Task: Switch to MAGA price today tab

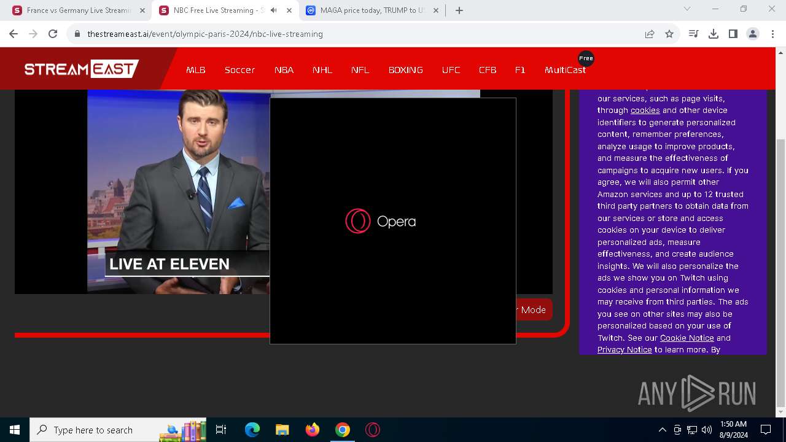Action: click(373, 10)
